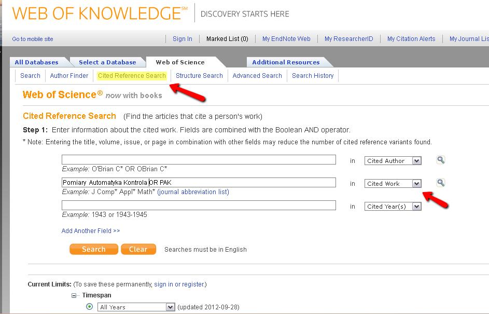This screenshot has height=314, width=489.
Task: Click the Cited Reference Search heading text
Action: pyautogui.click(x=69, y=116)
